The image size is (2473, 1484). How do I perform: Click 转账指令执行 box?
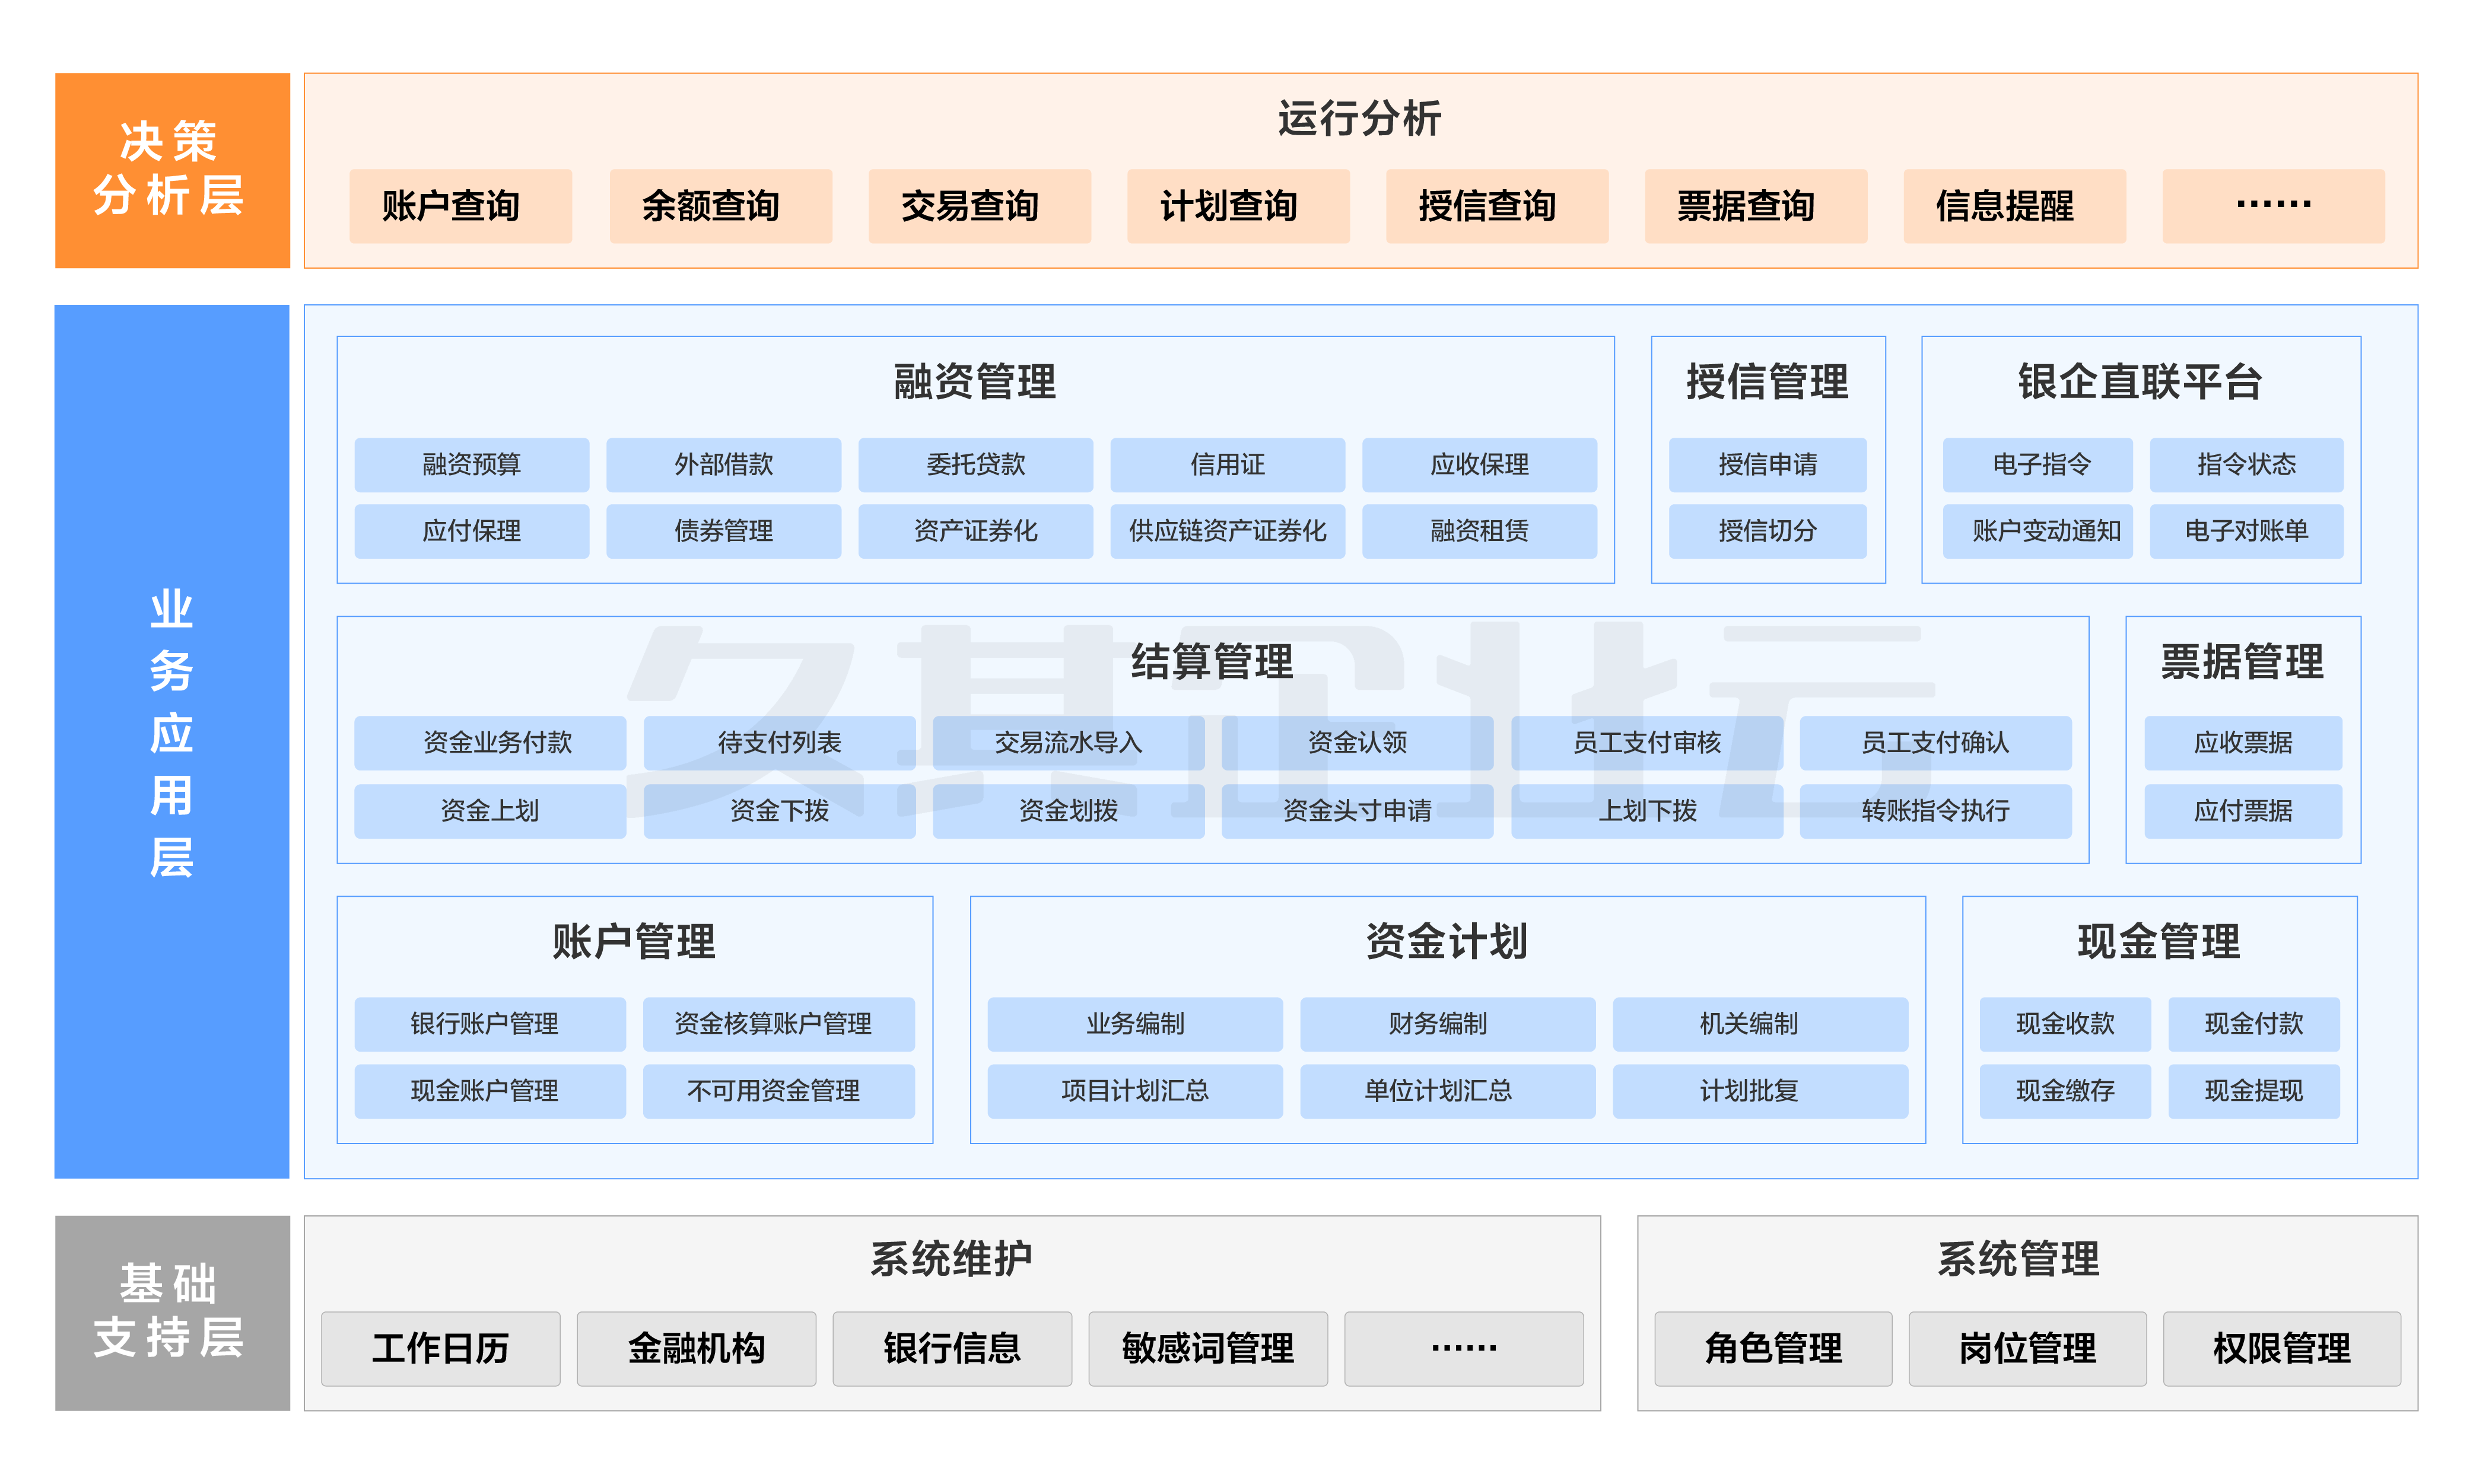point(1935,810)
